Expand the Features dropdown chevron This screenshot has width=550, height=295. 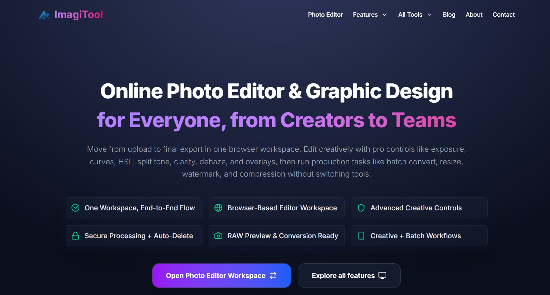click(x=385, y=15)
